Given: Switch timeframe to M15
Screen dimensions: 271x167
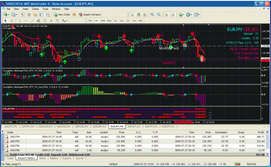Looking at the screenshot, I should coord(103,21).
